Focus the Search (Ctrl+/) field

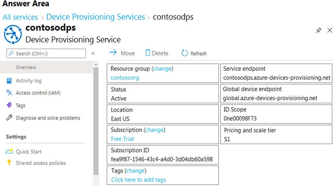(x=46, y=53)
